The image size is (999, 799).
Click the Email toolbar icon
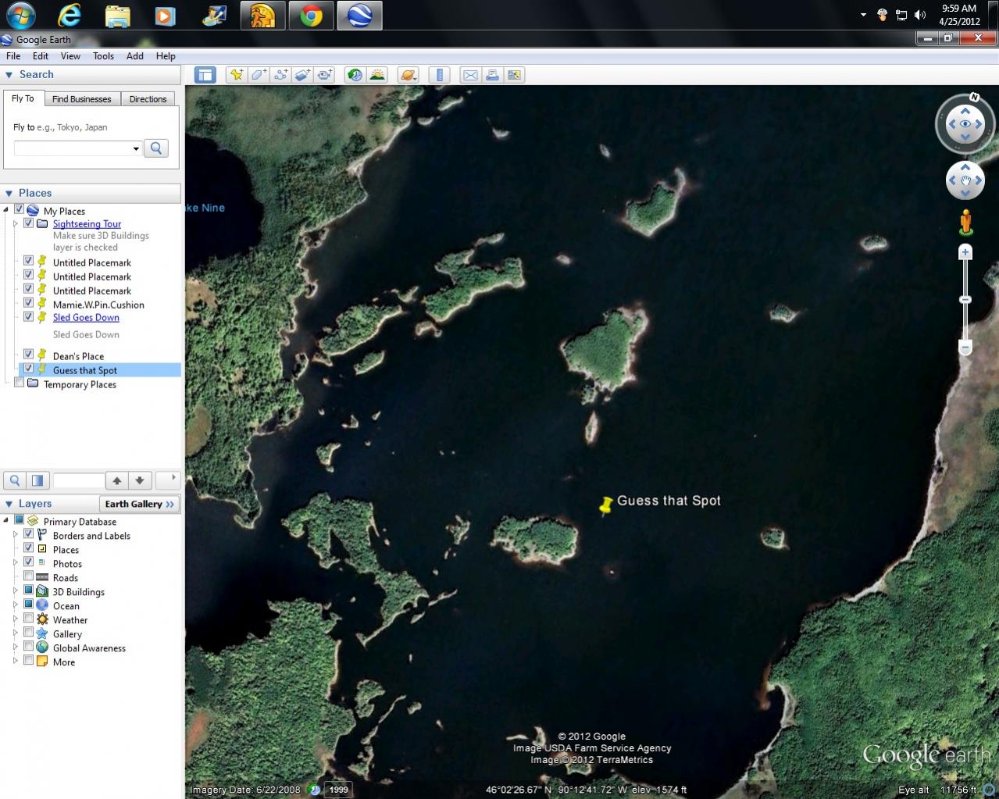click(470, 75)
